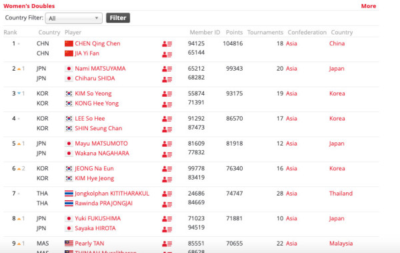
Task: Open player link KONG Hee Yong
Action: click(x=97, y=103)
